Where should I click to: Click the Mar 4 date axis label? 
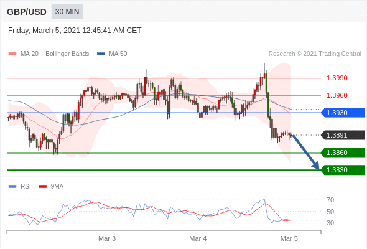tap(198, 238)
